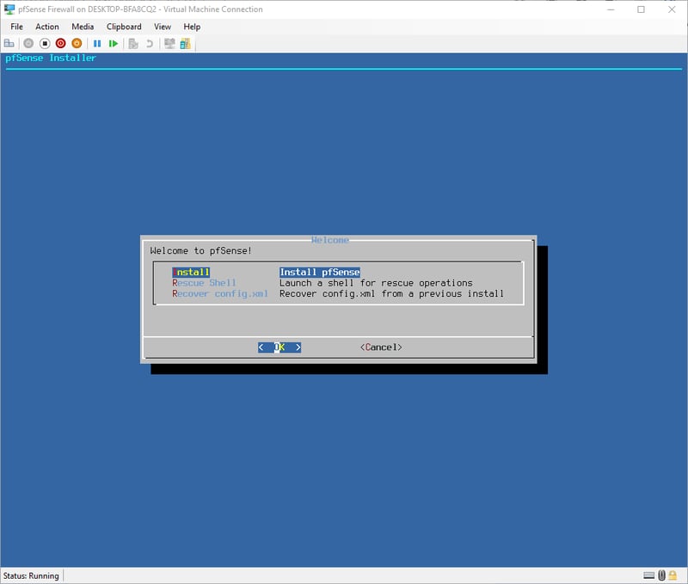Click the Revert toolbar icon
The image size is (688, 584).
[x=150, y=43]
